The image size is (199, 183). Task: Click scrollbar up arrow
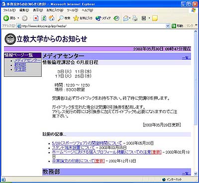pos(196,31)
